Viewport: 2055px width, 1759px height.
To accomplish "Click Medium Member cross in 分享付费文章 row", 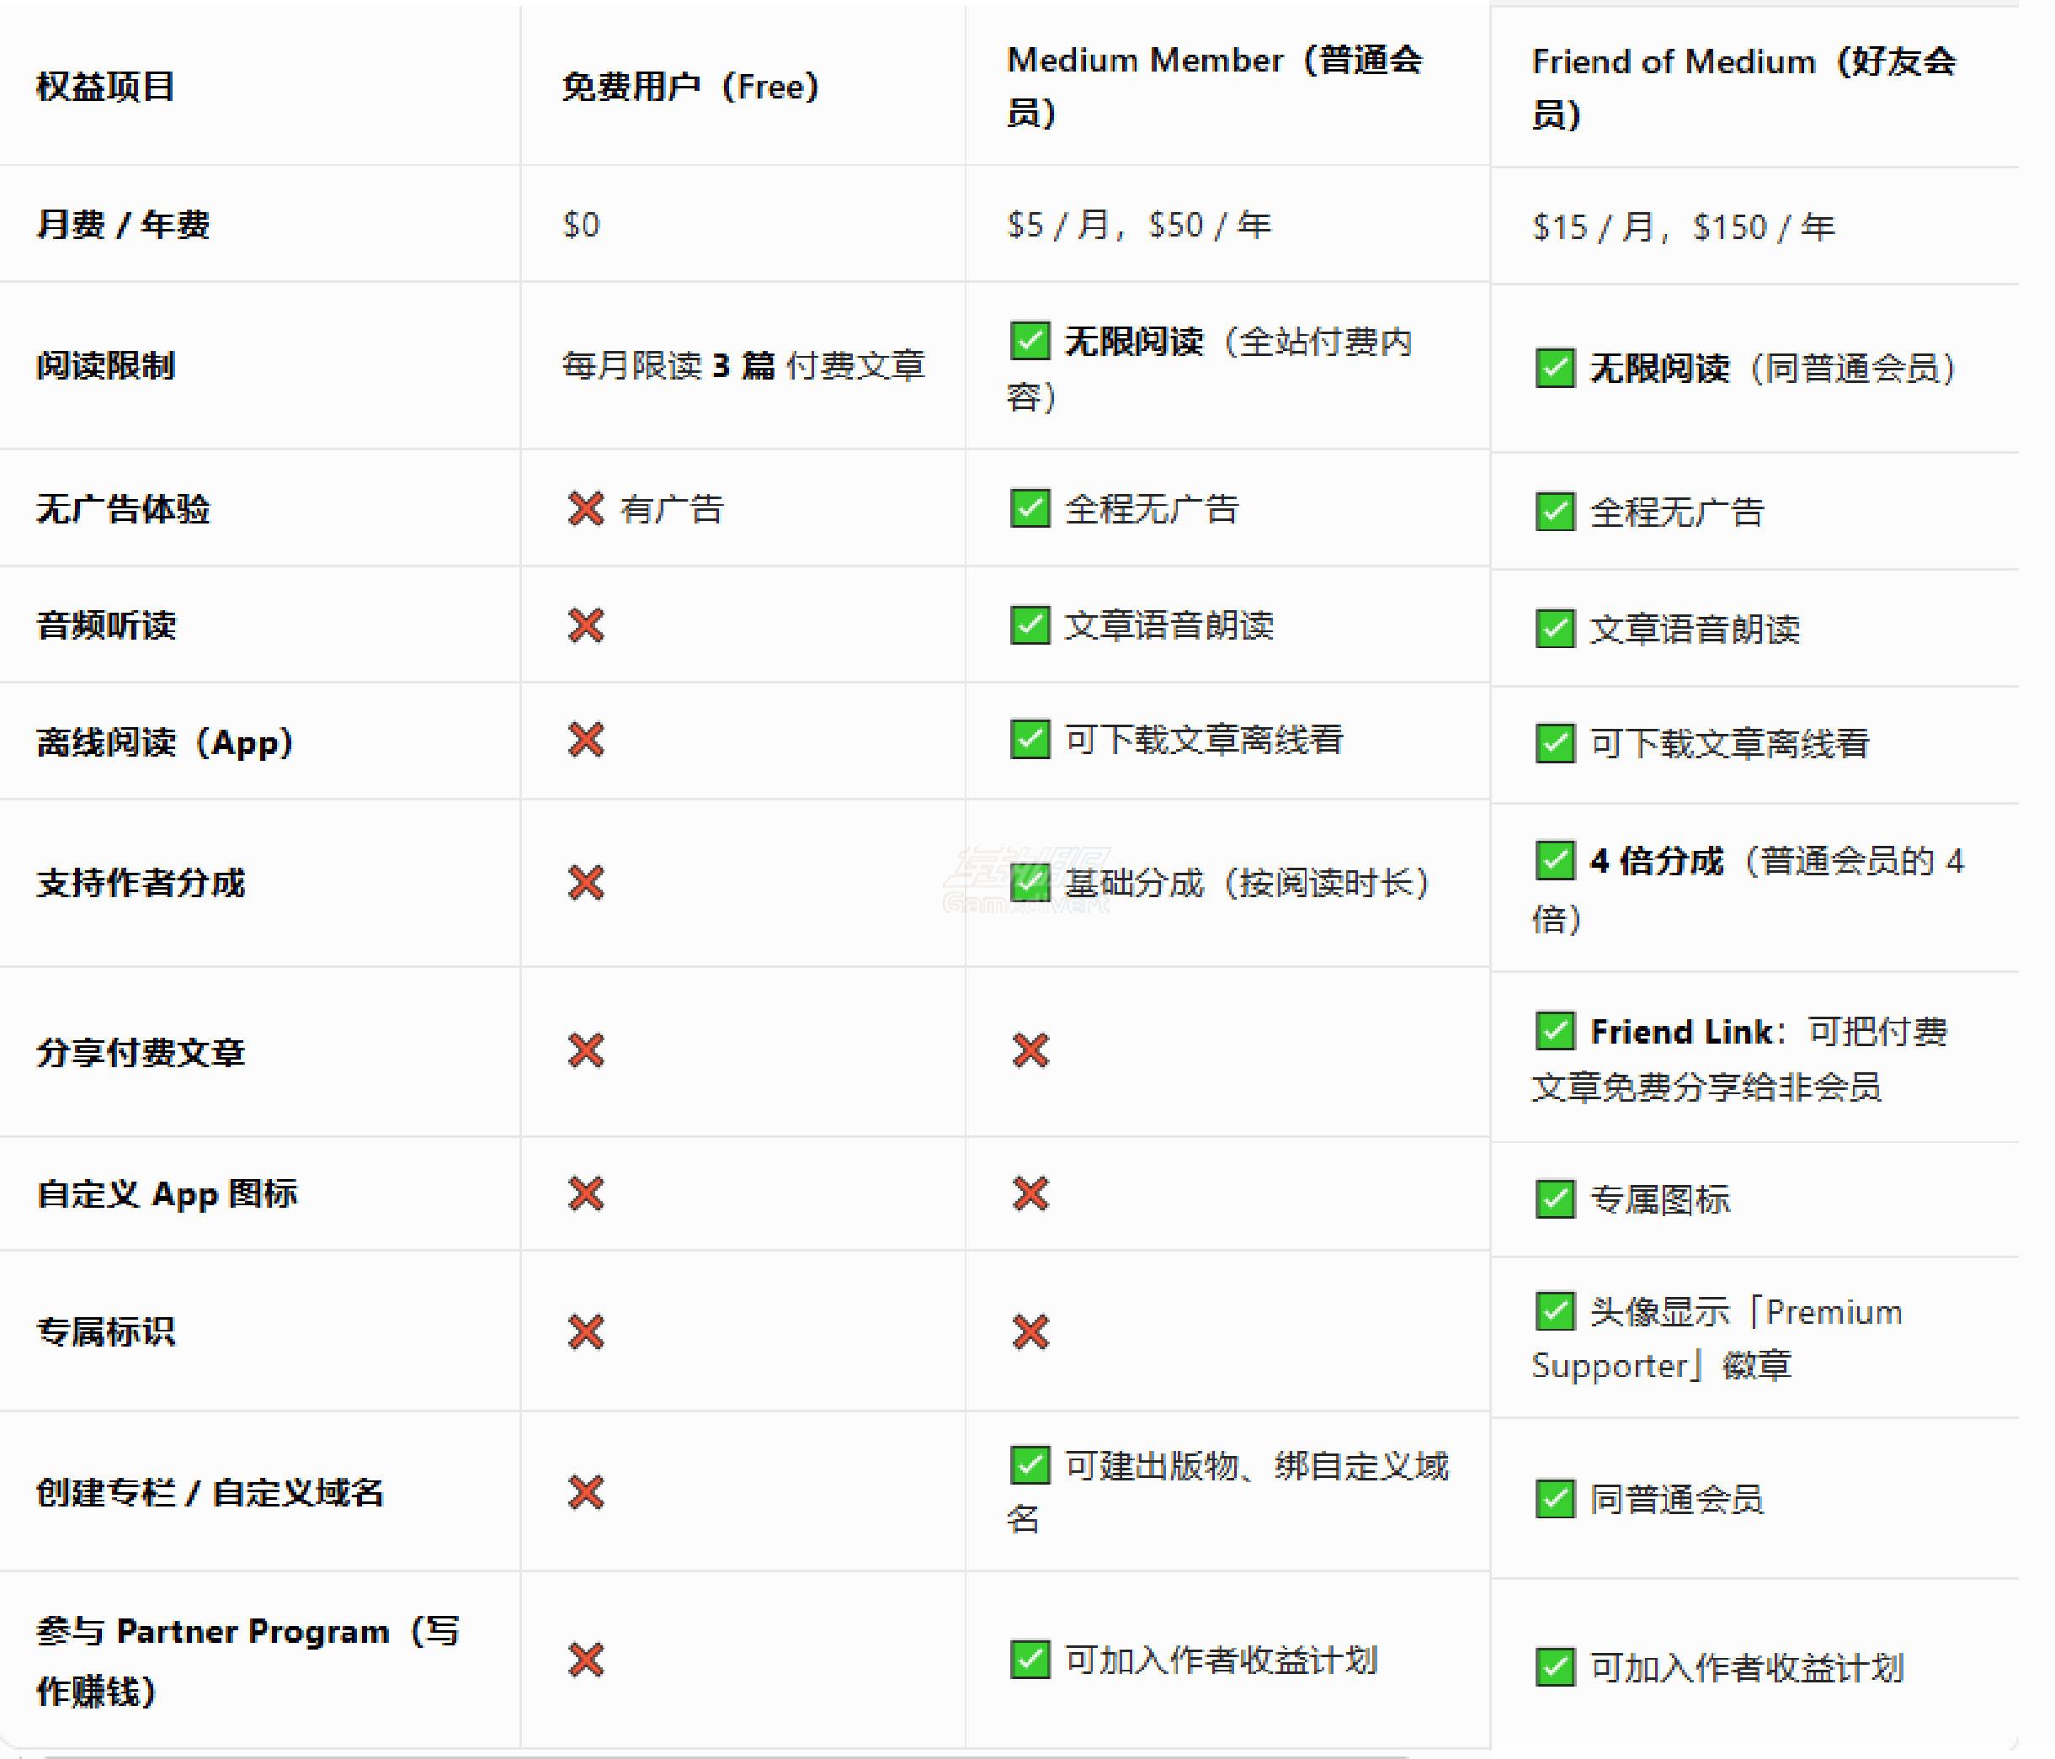I will [1030, 1050].
